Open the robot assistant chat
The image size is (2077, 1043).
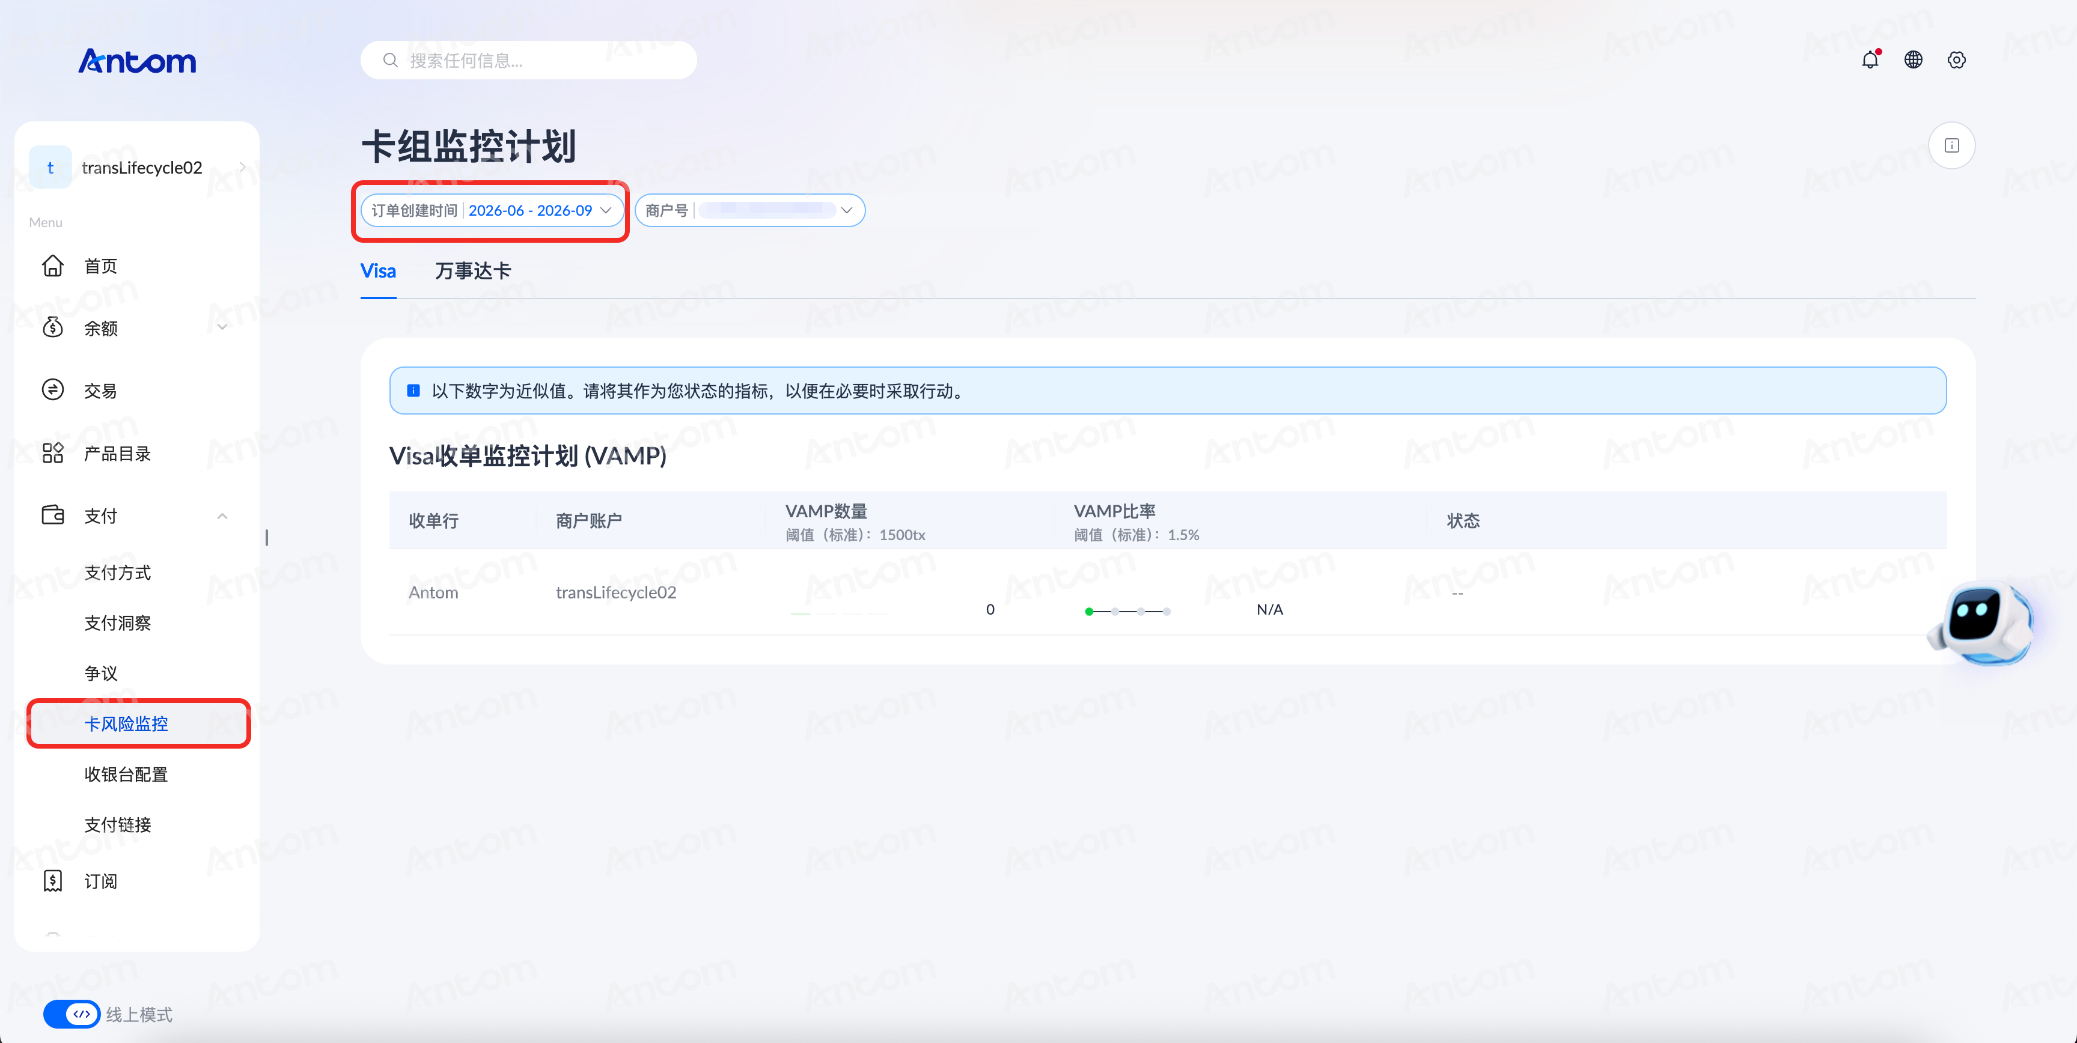[1982, 624]
